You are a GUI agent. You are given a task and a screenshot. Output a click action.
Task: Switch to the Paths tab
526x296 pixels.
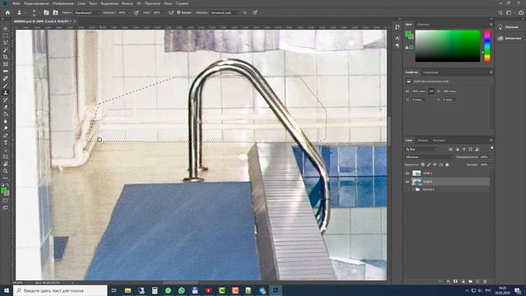[x=439, y=141]
